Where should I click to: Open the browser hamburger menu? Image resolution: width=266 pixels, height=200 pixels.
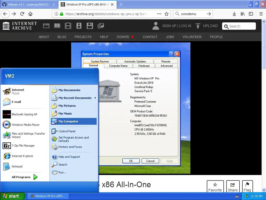pyautogui.click(x=261, y=14)
